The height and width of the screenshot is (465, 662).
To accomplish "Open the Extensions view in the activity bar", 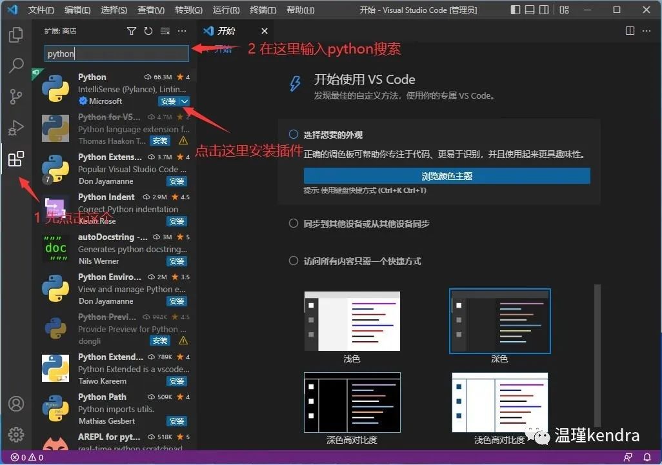I will click(16, 159).
